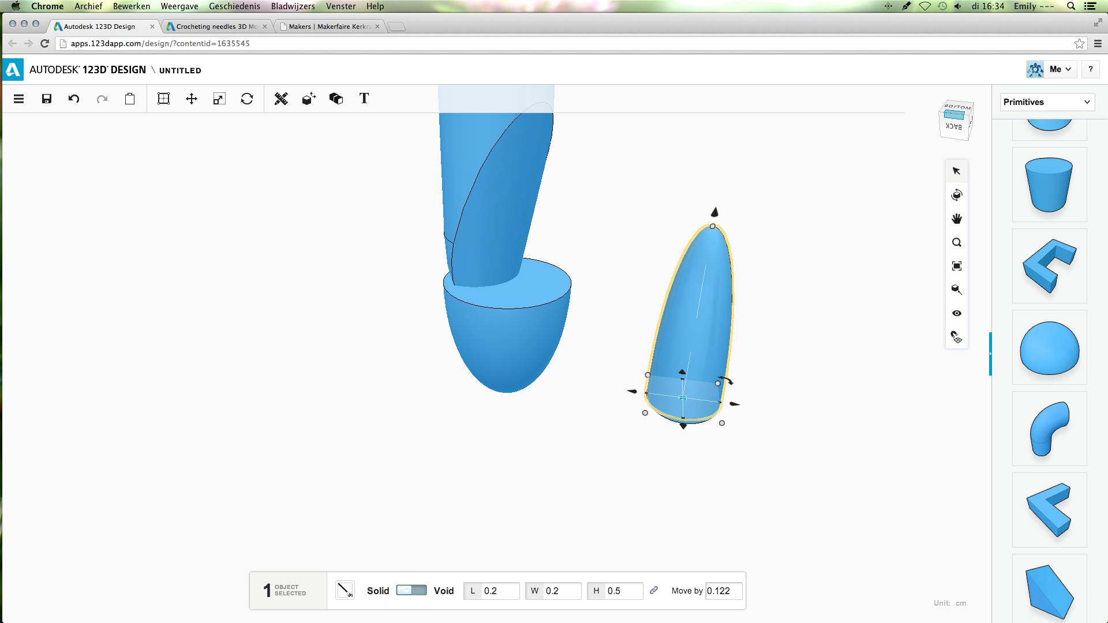Open the Bladwijzers menu

293,6
